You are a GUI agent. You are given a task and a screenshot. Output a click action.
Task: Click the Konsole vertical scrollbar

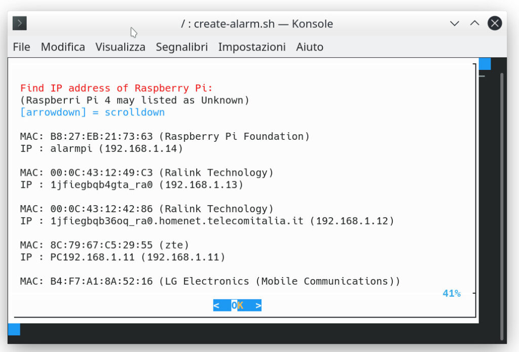coord(502,199)
